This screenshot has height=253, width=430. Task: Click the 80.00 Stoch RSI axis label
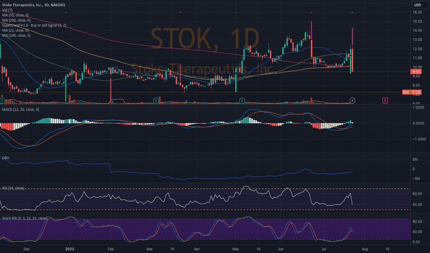pos(417,222)
